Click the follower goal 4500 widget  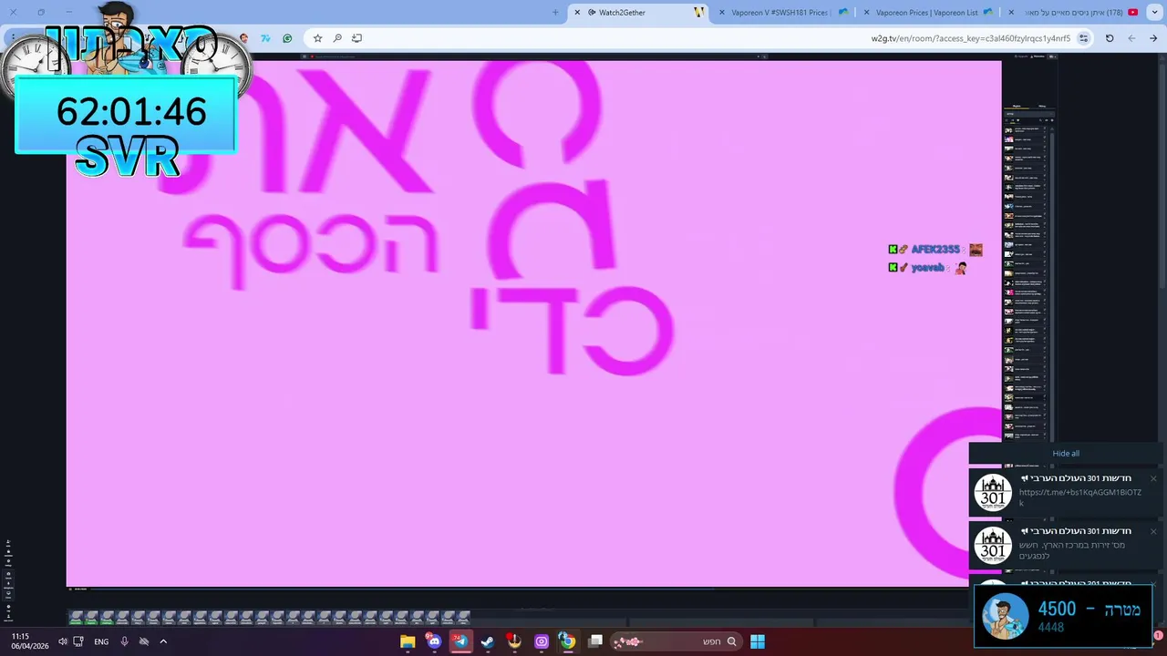1063,616
